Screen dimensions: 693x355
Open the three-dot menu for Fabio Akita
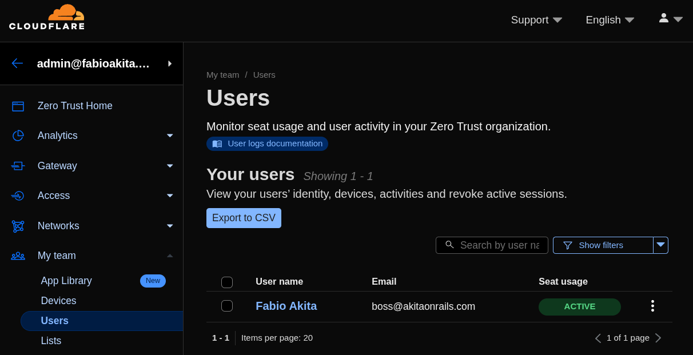click(x=652, y=306)
